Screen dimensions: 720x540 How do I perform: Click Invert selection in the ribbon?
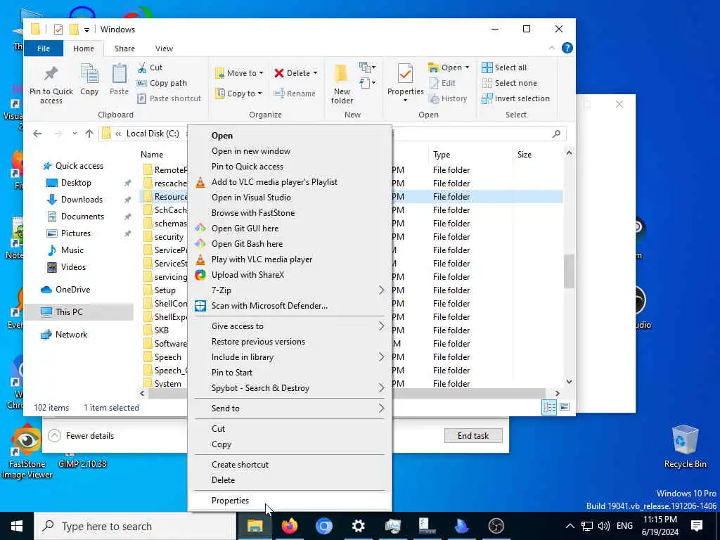[x=515, y=98]
